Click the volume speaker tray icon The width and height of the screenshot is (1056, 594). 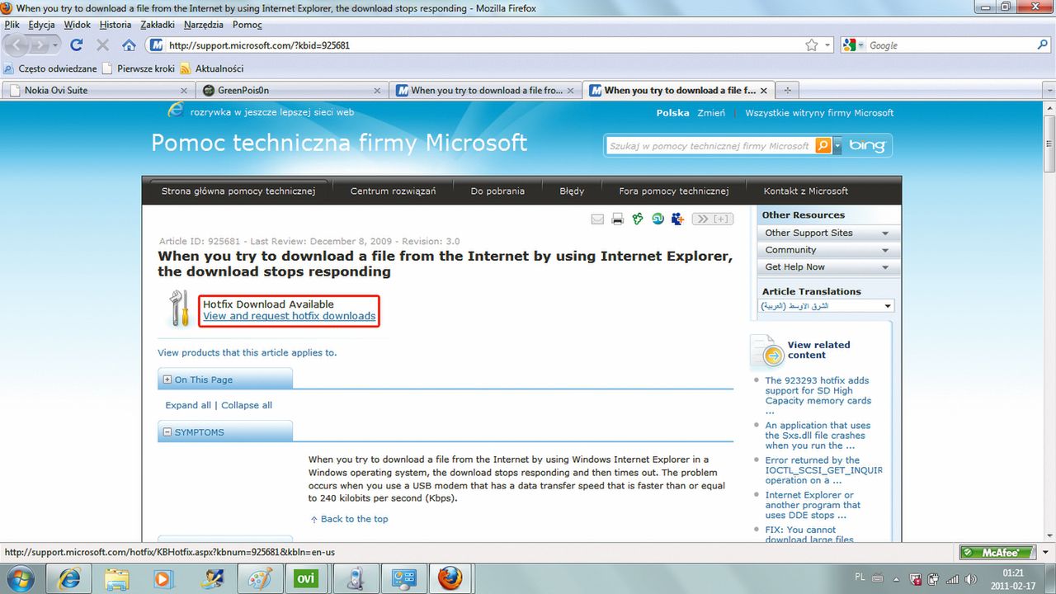coord(972,578)
